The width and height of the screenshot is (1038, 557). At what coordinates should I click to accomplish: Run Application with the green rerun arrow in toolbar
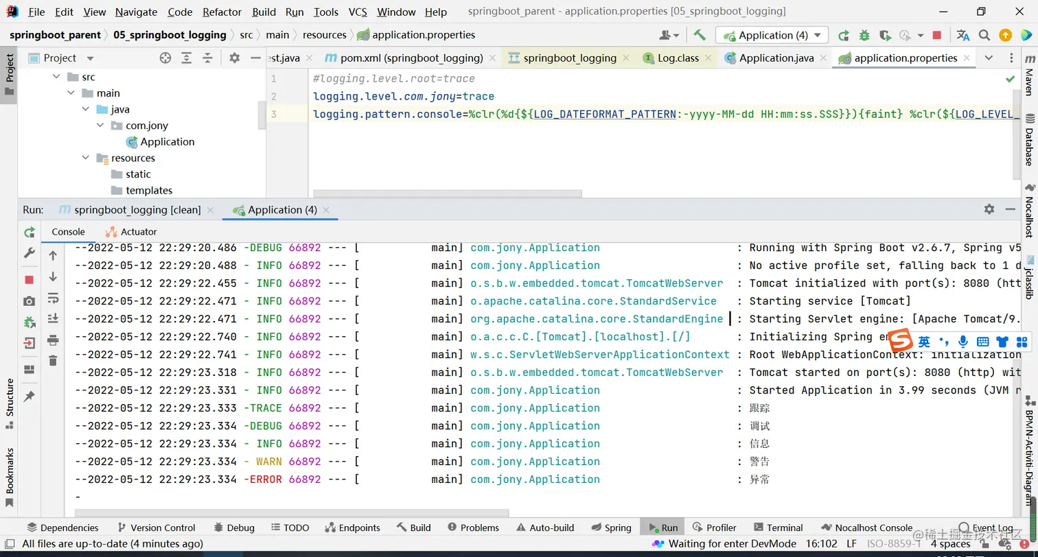pos(844,35)
